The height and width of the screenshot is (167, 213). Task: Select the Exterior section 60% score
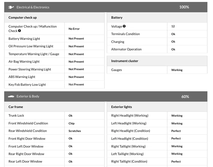185,97
